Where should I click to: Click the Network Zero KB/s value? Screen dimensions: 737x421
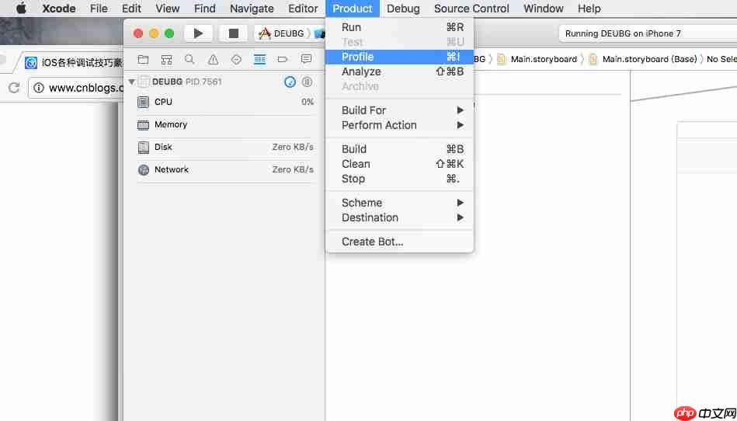(x=293, y=169)
